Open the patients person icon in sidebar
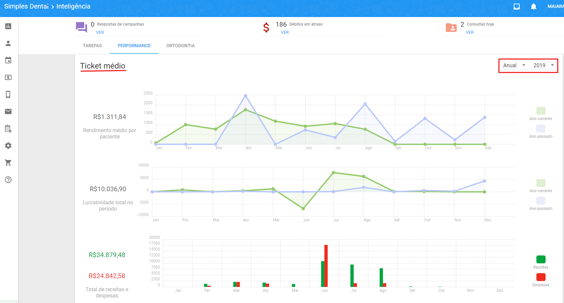 (8, 43)
